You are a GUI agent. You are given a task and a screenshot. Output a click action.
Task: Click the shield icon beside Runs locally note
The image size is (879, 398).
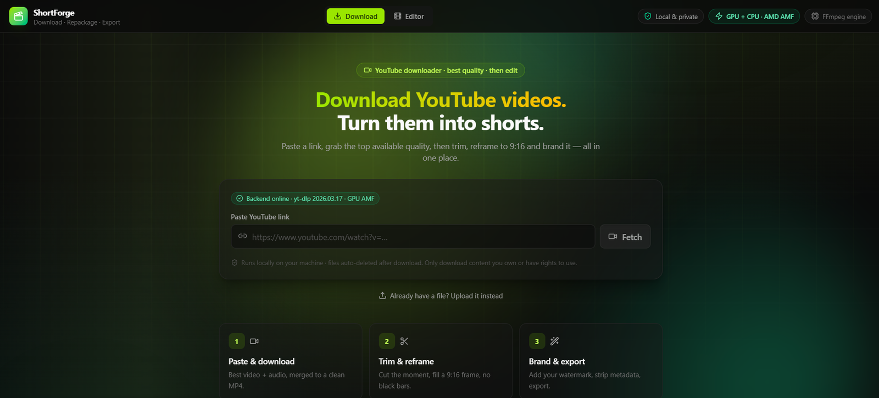[x=235, y=263]
